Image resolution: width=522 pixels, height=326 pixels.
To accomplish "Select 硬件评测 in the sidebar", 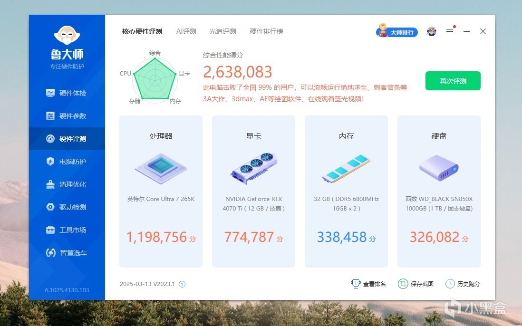I will pos(67,139).
